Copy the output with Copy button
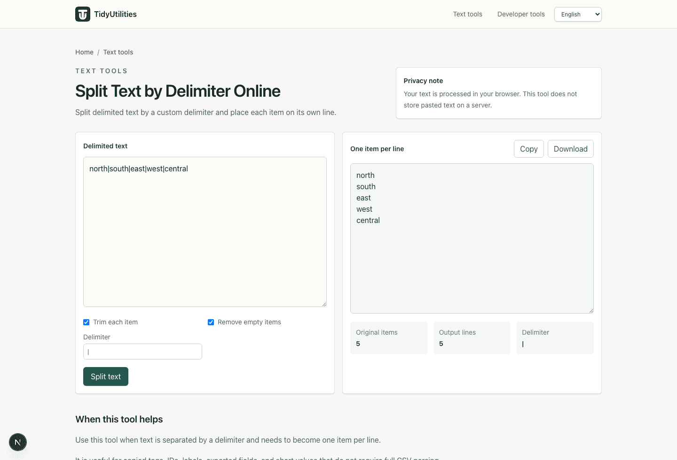The width and height of the screenshot is (677, 460). click(529, 149)
